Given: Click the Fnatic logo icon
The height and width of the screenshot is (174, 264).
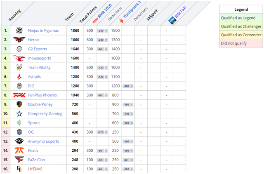Looking at the screenshot, I should 19,150.
